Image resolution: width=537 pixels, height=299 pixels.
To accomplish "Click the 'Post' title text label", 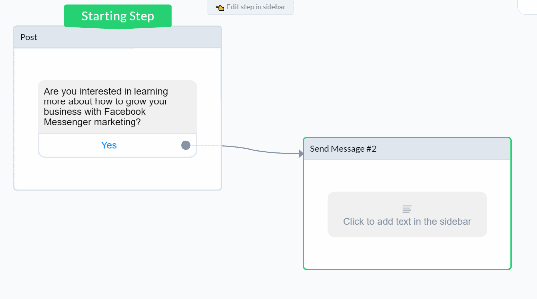I will (29, 37).
